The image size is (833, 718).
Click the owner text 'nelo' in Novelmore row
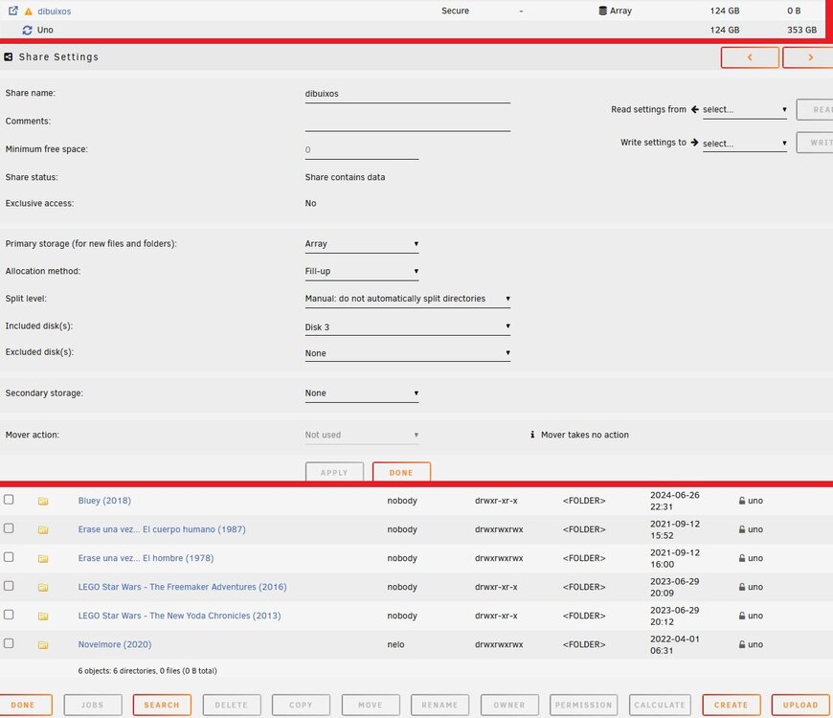(395, 644)
